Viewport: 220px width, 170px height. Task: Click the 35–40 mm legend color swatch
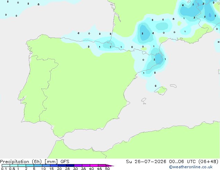[x=86, y=165]
